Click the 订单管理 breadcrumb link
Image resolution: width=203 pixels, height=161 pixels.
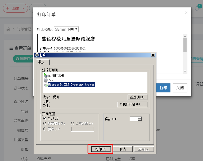tap(24, 29)
